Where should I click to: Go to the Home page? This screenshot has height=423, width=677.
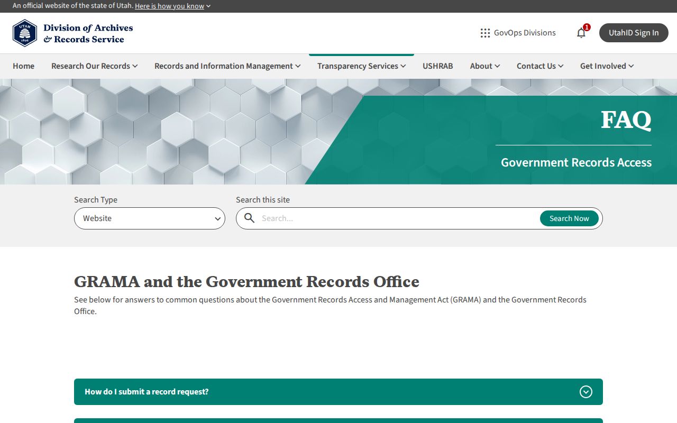click(x=23, y=66)
